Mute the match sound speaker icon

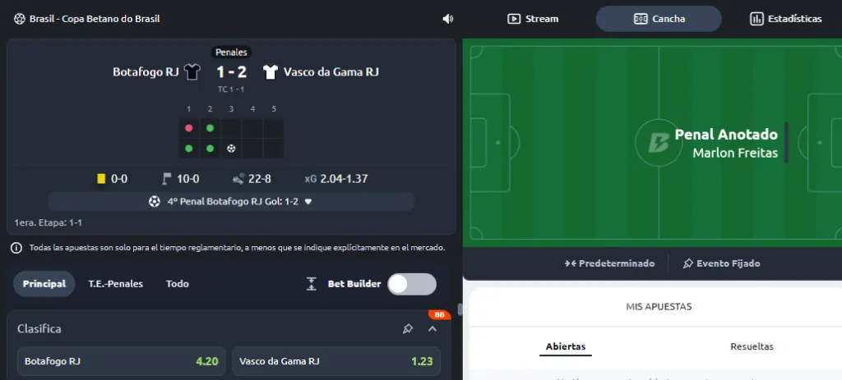coord(447,19)
